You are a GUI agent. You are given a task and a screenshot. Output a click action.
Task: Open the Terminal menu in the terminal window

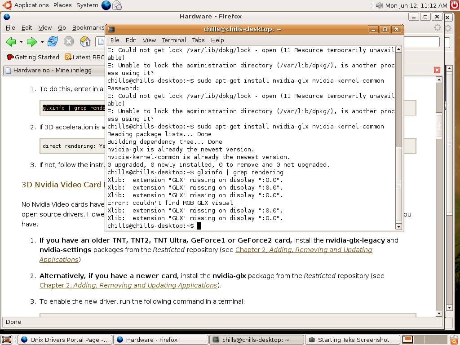pyautogui.click(x=174, y=40)
